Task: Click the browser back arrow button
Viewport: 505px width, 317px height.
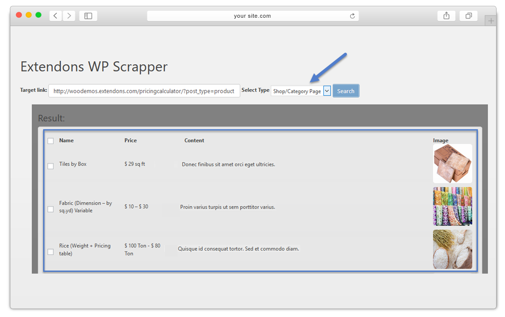Action: 55,16
